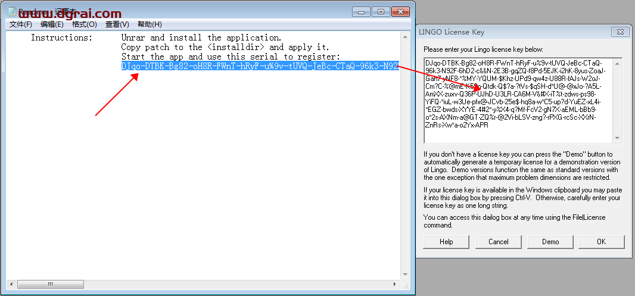Image resolution: width=635 pixels, height=296 pixels.
Task: Open the 查看(V) menu in Notepad
Action: coord(117,24)
